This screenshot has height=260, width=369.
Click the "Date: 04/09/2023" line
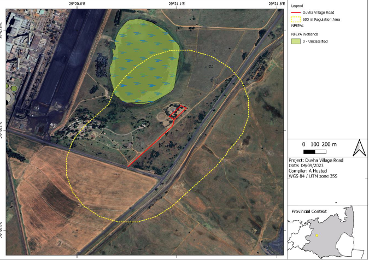[x=306, y=166]
